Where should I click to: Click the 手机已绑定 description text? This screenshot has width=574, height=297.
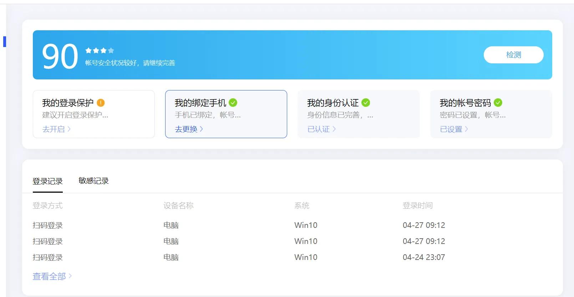pyautogui.click(x=208, y=115)
